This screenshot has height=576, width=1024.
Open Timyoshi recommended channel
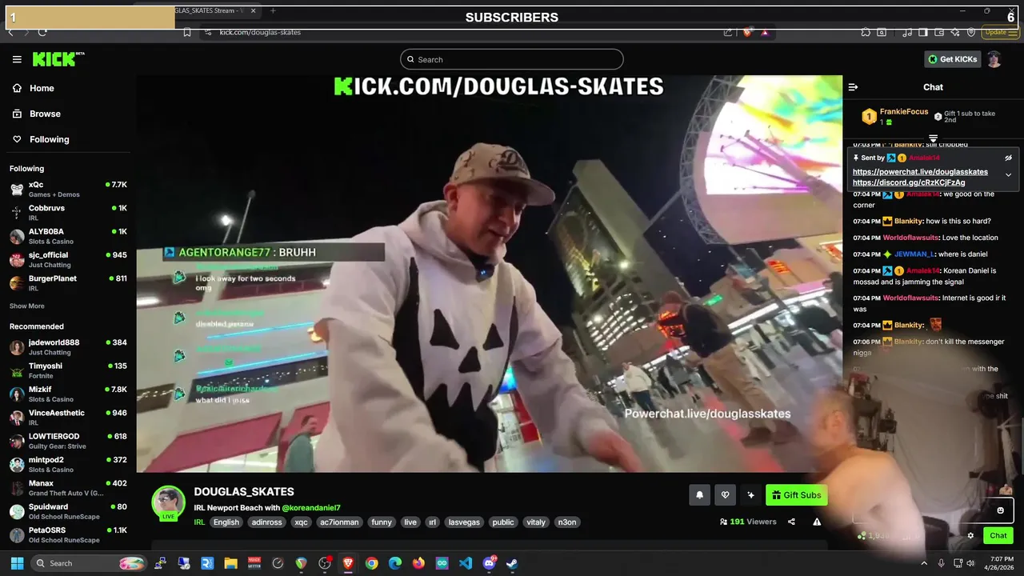(x=68, y=370)
